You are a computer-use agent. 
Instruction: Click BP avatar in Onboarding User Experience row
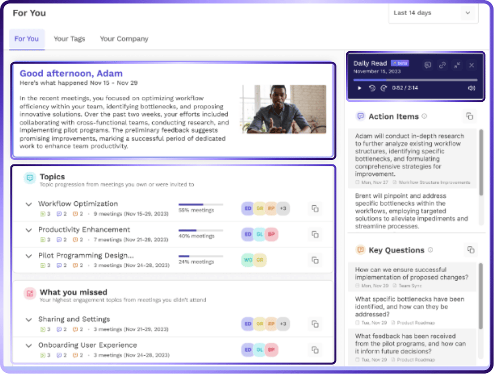click(x=271, y=350)
